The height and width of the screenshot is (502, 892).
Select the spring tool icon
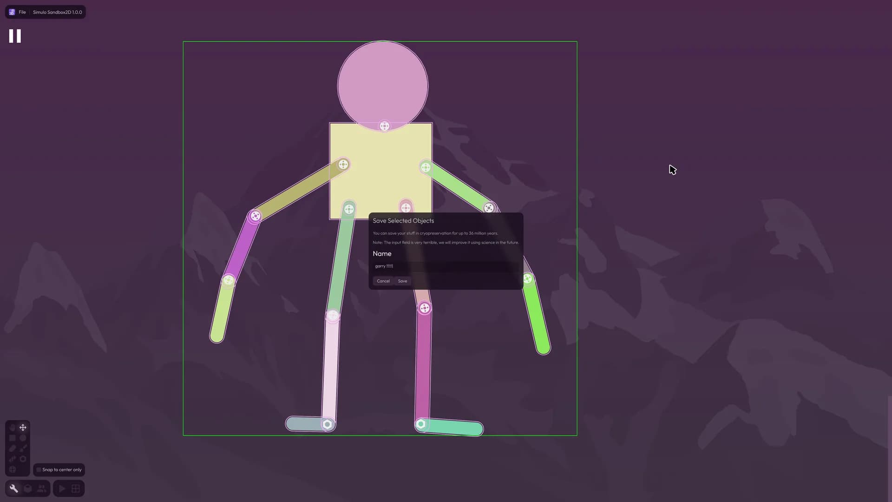(x=13, y=459)
